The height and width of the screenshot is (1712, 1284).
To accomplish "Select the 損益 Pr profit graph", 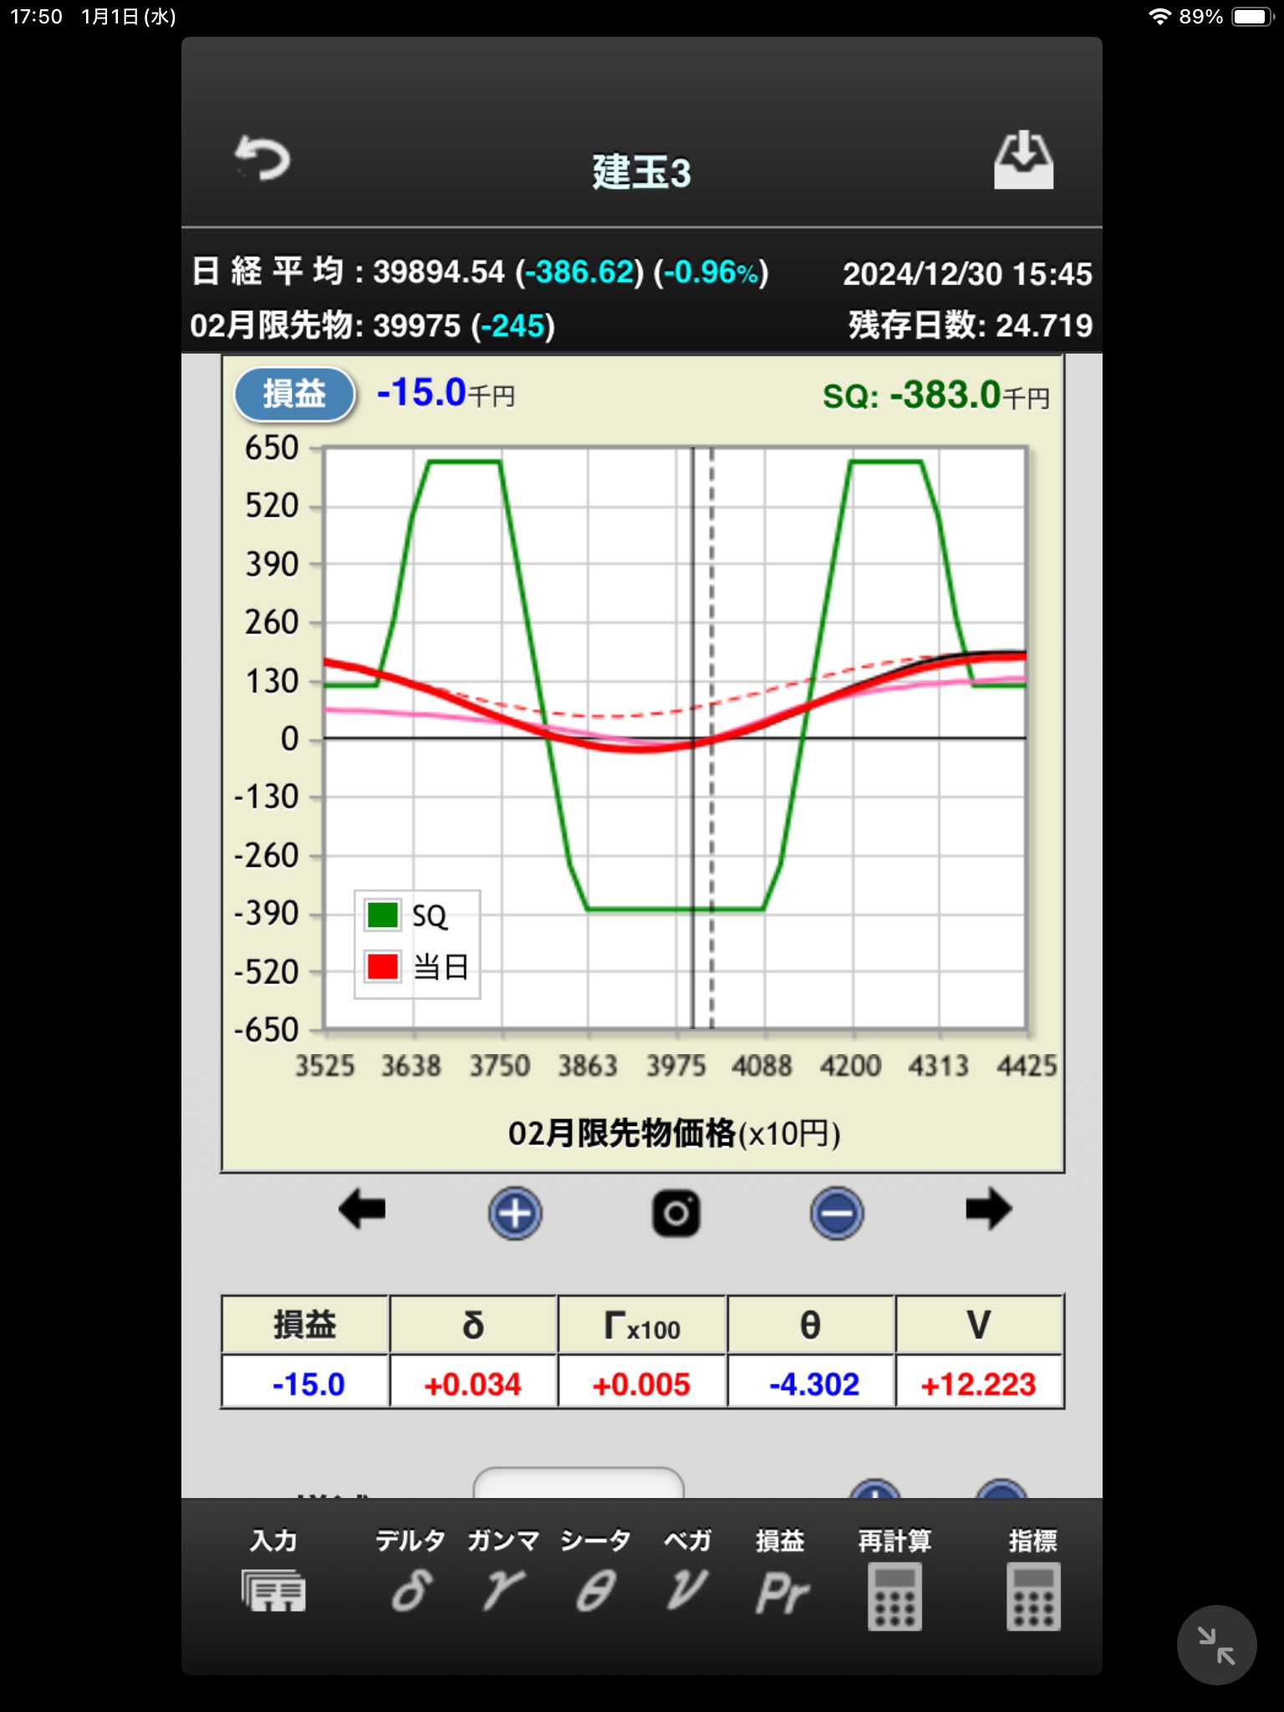I will (781, 1576).
